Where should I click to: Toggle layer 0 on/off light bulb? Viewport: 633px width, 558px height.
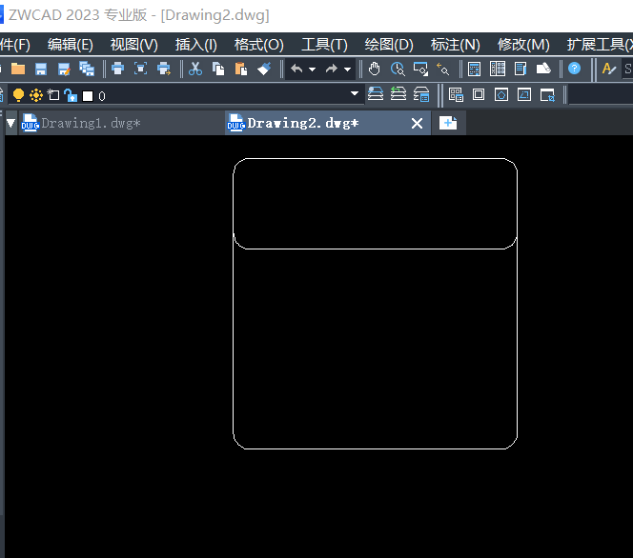pyautogui.click(x=18, y=95)
